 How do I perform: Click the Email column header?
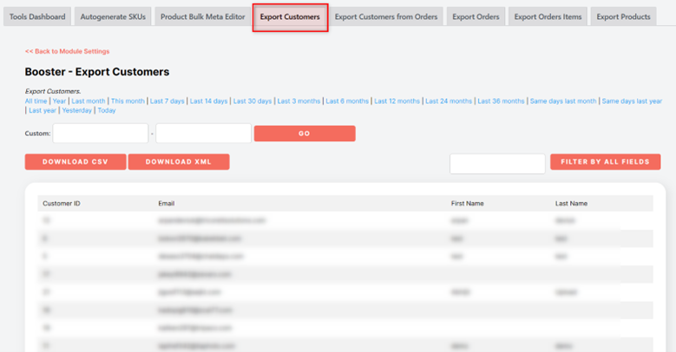tap(167, 204)
